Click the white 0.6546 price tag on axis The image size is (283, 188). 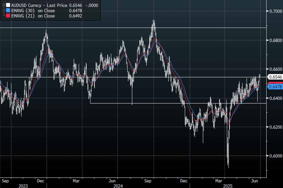(276, 77)
